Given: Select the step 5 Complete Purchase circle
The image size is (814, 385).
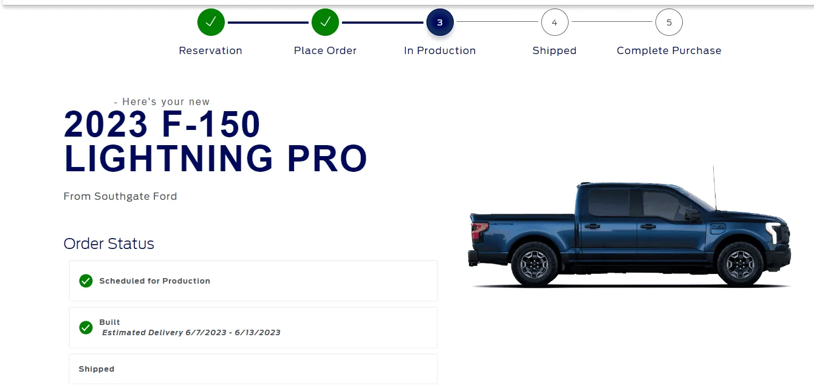Looking at the screenshot, I should tap(669, 22).
